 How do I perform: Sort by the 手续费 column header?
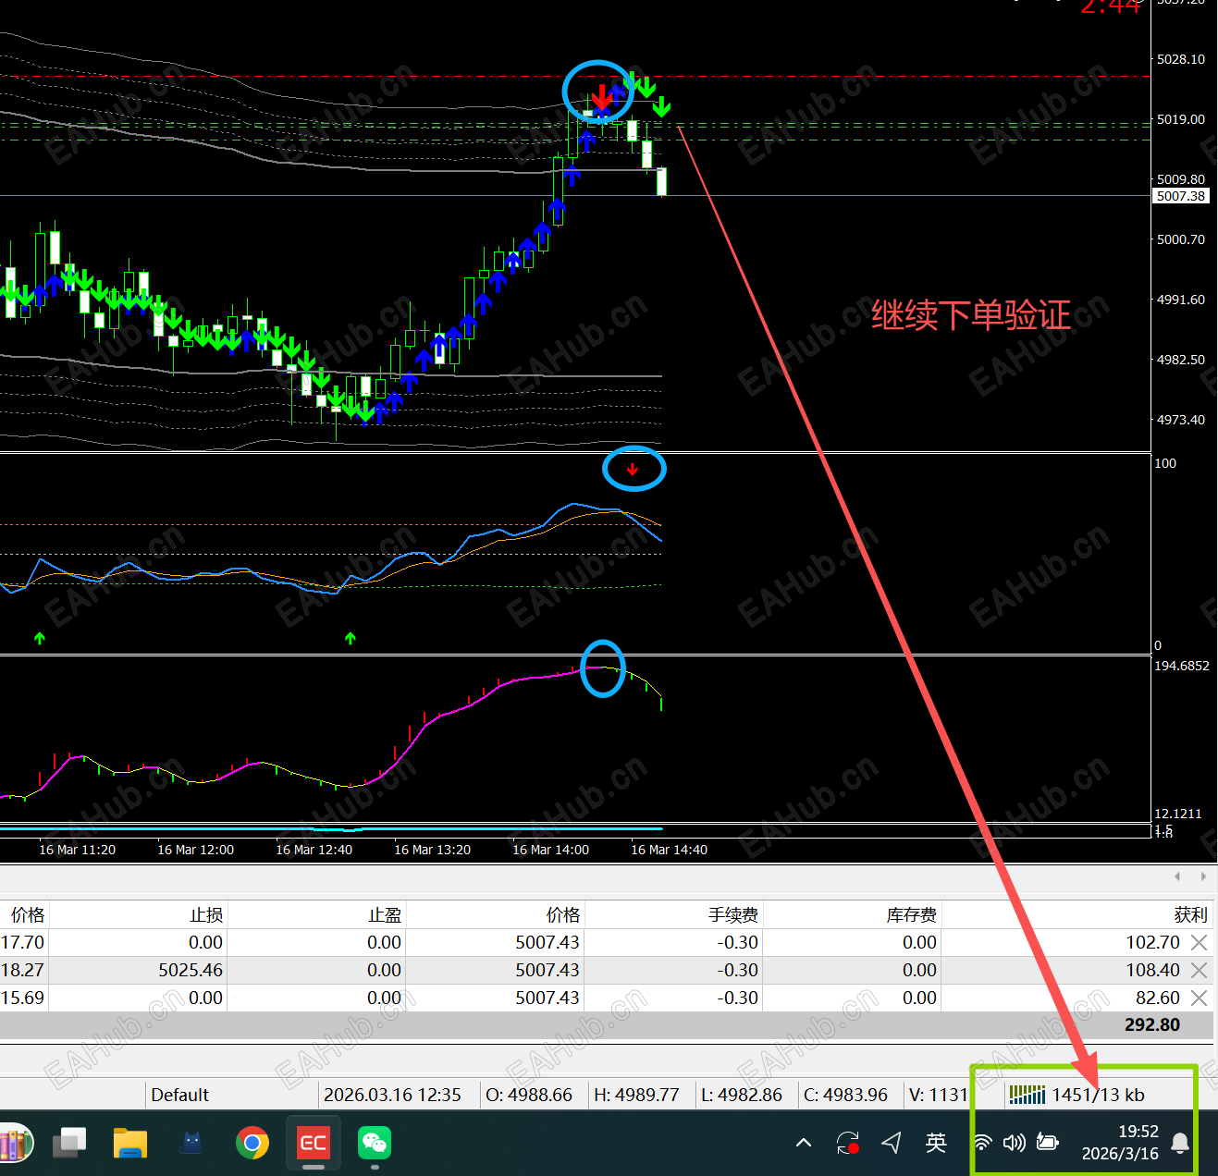(733, 915)
